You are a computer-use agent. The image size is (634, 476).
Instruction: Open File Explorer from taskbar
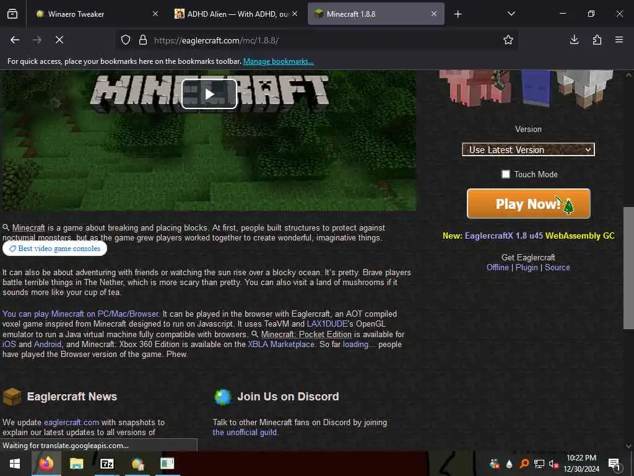[x=76, y=464]
